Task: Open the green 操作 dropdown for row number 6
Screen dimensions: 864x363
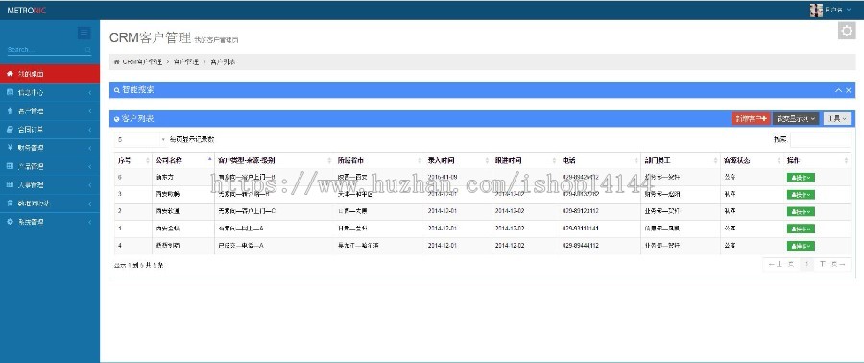Action: (x=801, y=178)
